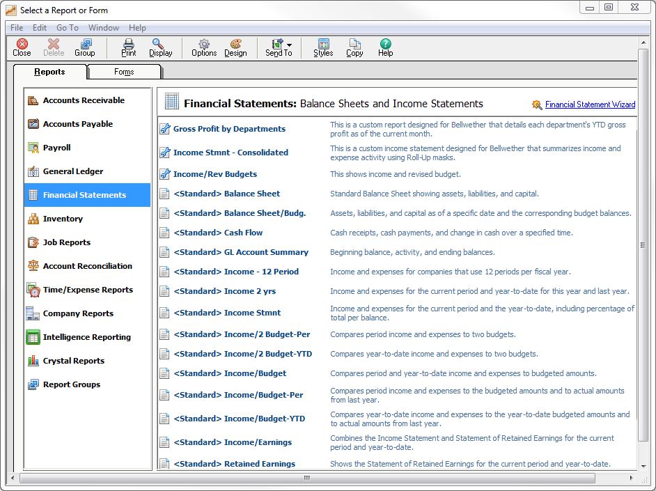Switch to the Forms tab
Screen dimensions: 656x491
124,71
